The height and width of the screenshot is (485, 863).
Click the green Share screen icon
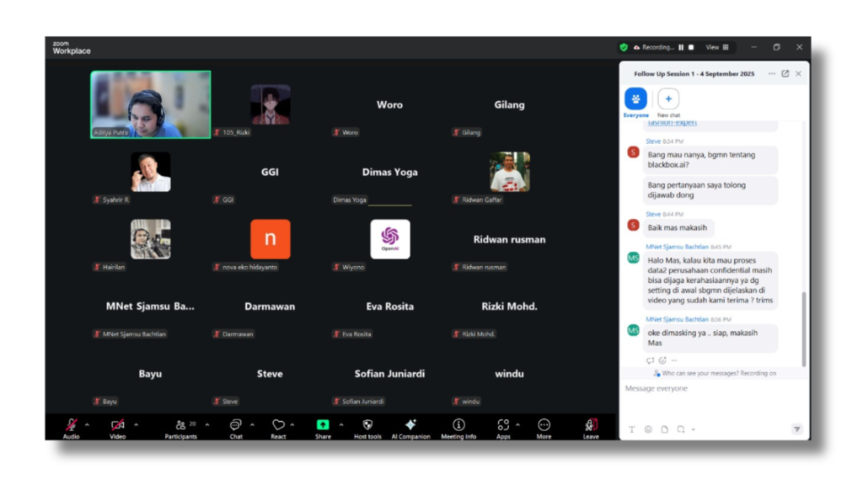tap(323, 425)
